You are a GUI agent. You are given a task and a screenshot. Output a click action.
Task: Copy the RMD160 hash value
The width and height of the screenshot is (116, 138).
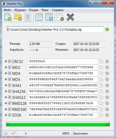pyautogui.click(x=101, y=109)
